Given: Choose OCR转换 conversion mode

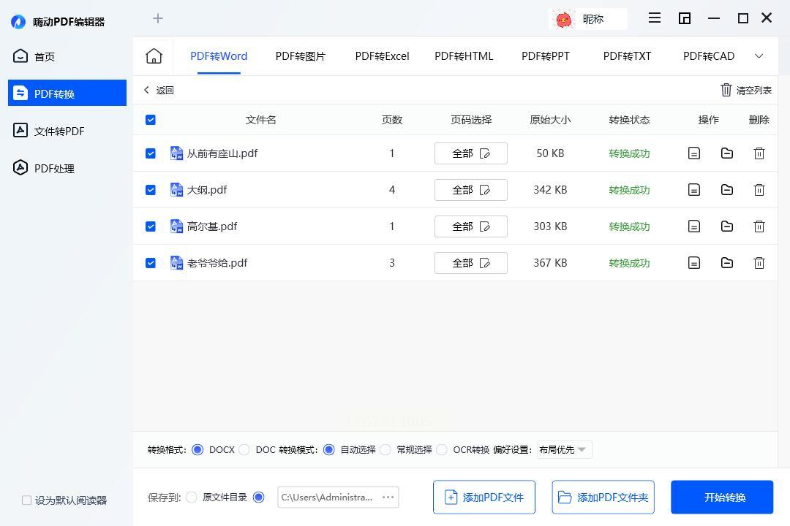Looking at the screenshot, I should [442, 450].
